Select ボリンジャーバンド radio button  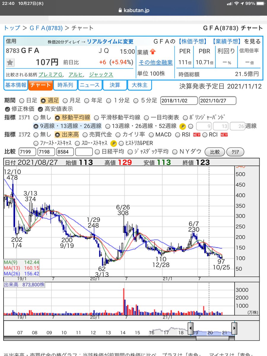(185, 117)
